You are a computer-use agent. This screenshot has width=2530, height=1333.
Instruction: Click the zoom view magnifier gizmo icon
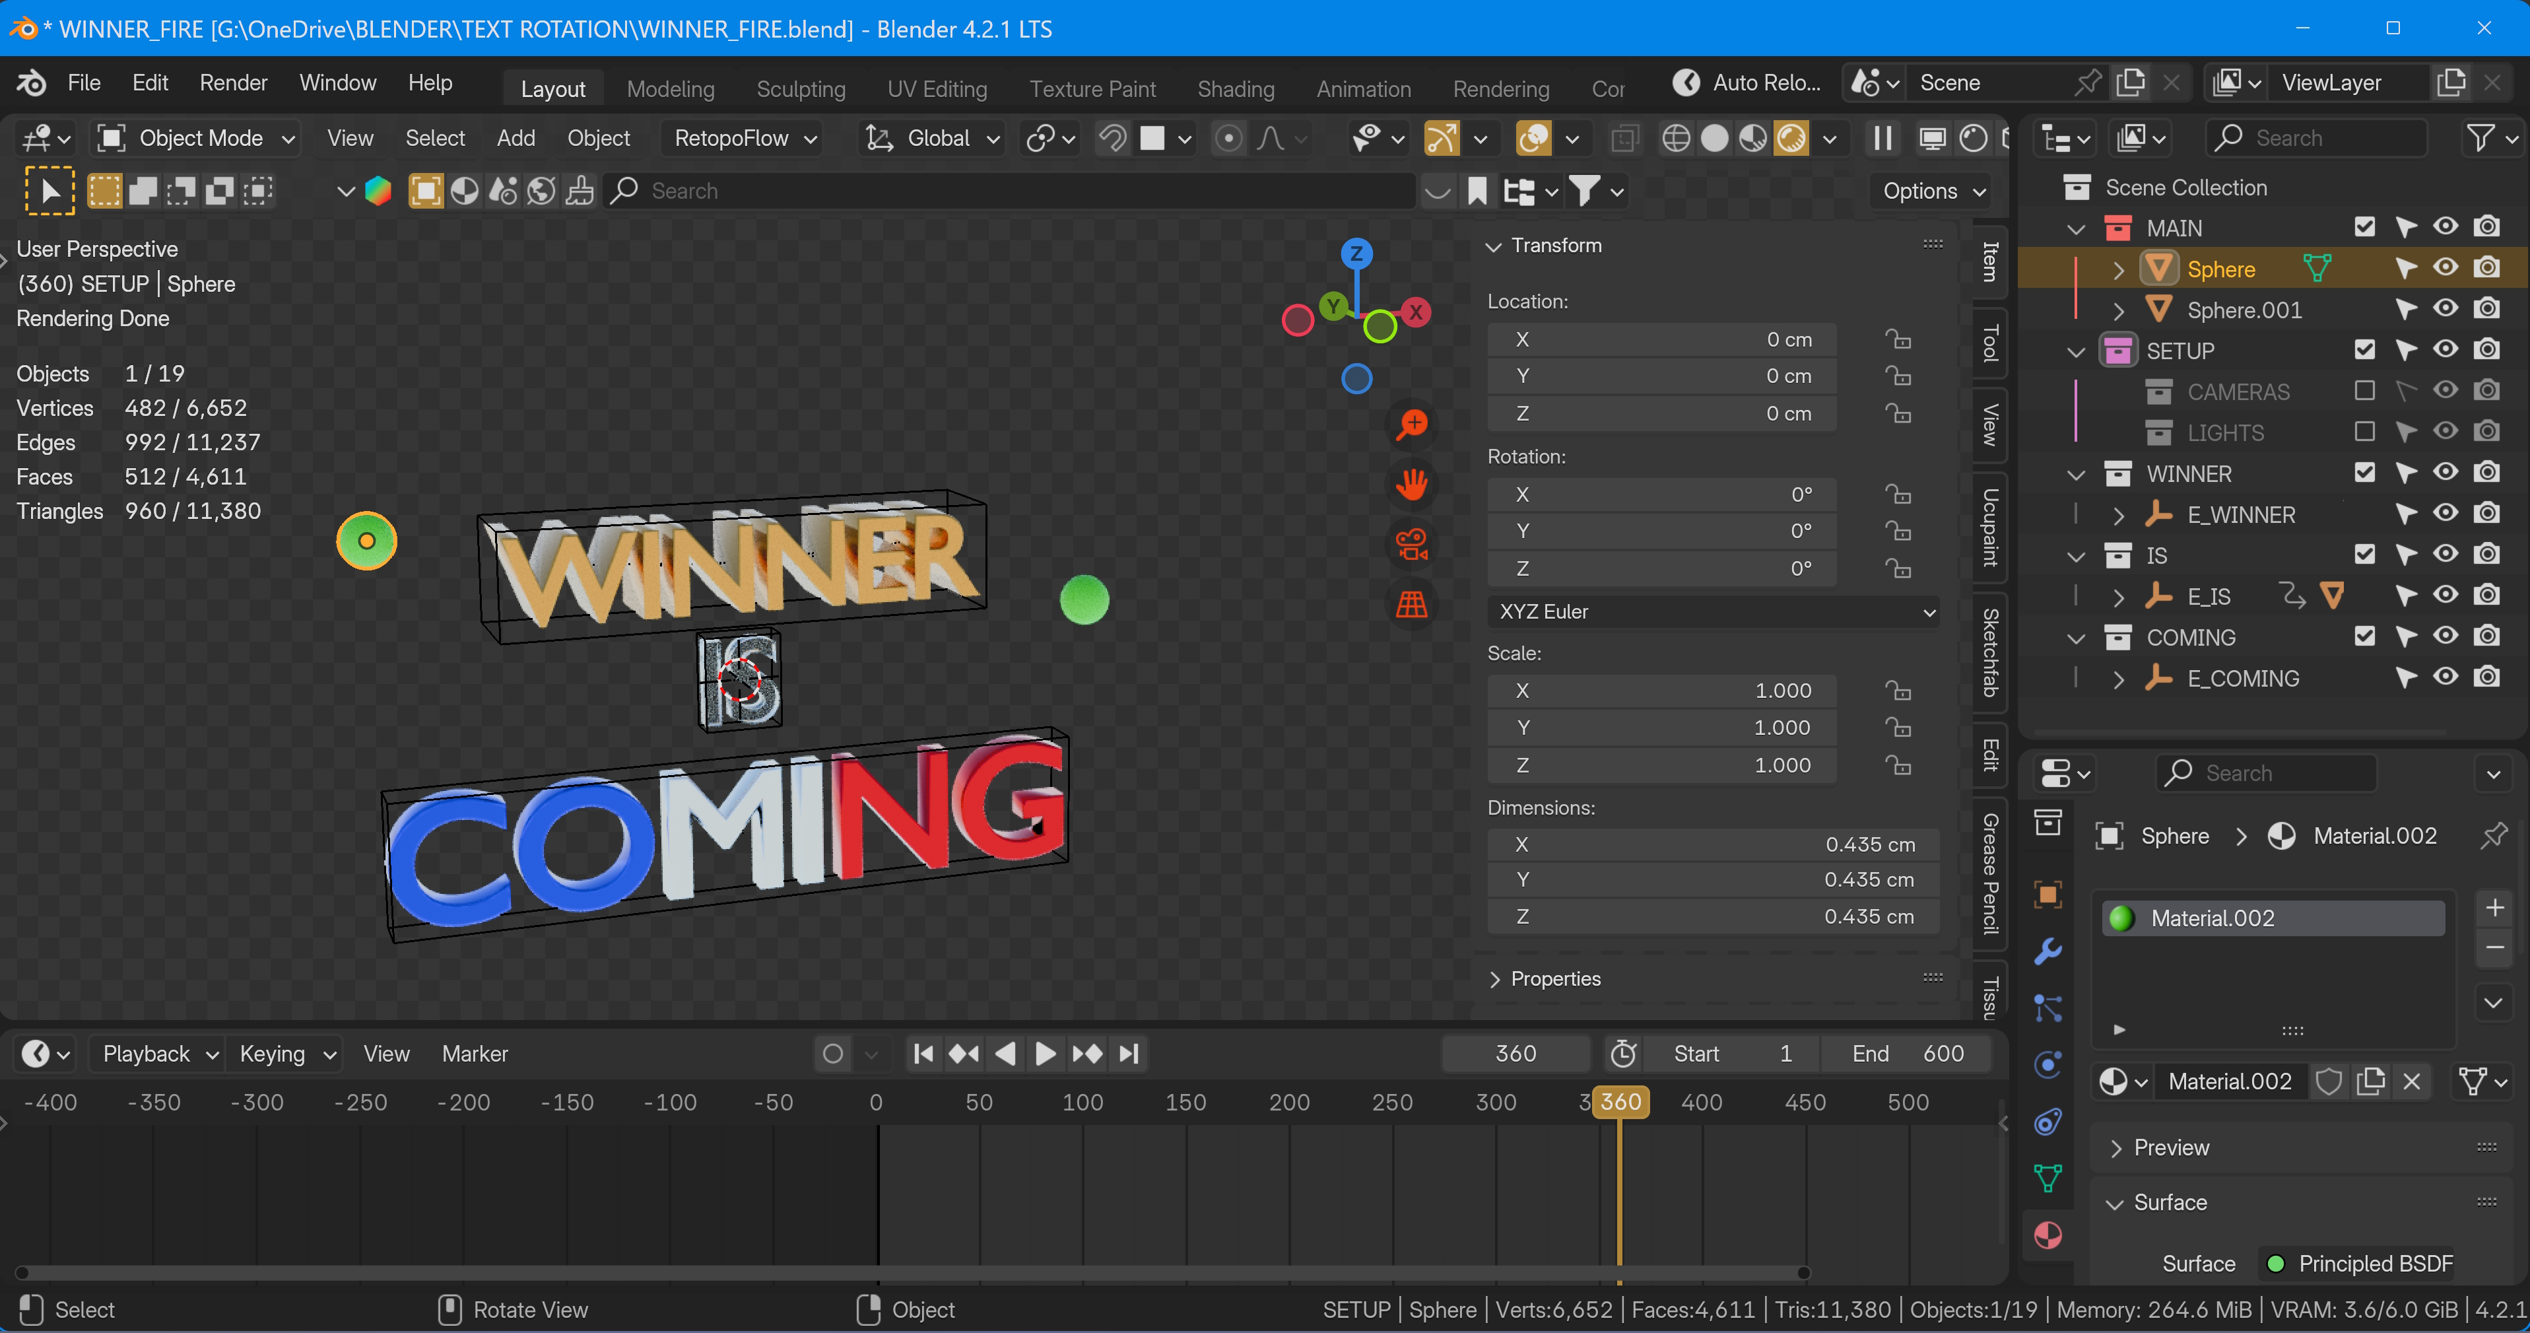coord(1411,425)
